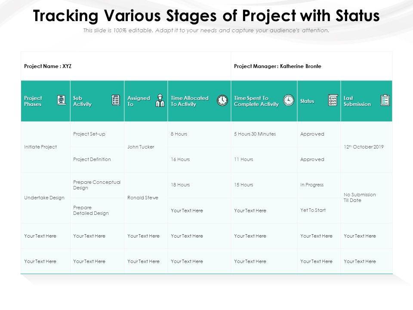413x310 pixels.
Task: Click the No Submission Till Date cell
Action: [360, 198]
